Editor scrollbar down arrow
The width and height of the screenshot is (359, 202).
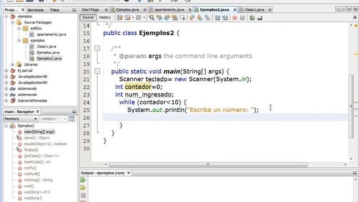pos(351,159)
